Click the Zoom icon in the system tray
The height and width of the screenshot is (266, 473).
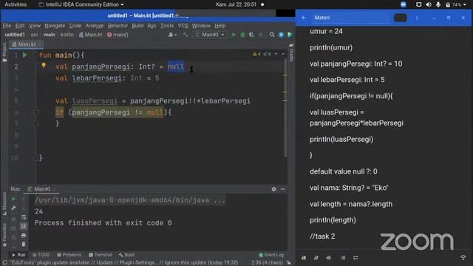[x=403, y=4]
